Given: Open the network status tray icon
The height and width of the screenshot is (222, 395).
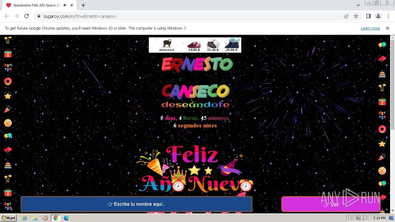Looking at the screenshot, I should (358, 218).
